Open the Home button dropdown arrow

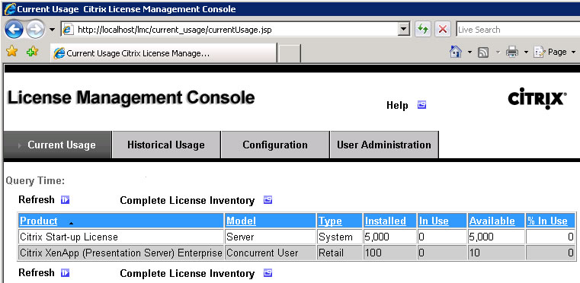pos(469,52)
